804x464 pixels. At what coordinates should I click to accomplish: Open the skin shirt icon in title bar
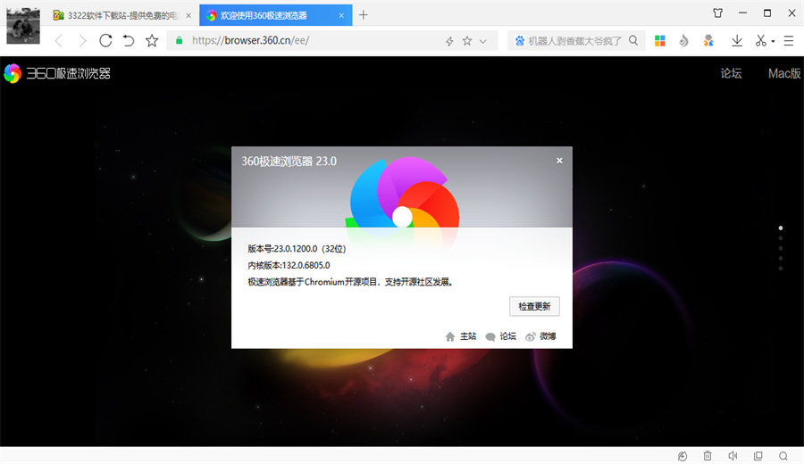point(718,13)
